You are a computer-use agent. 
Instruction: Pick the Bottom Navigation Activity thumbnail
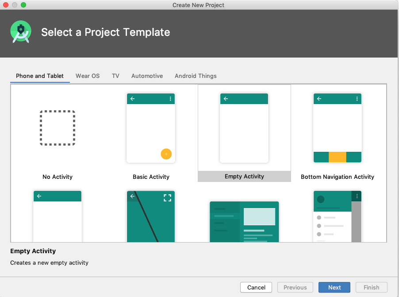pyautogui.click(x=338, y=128)
